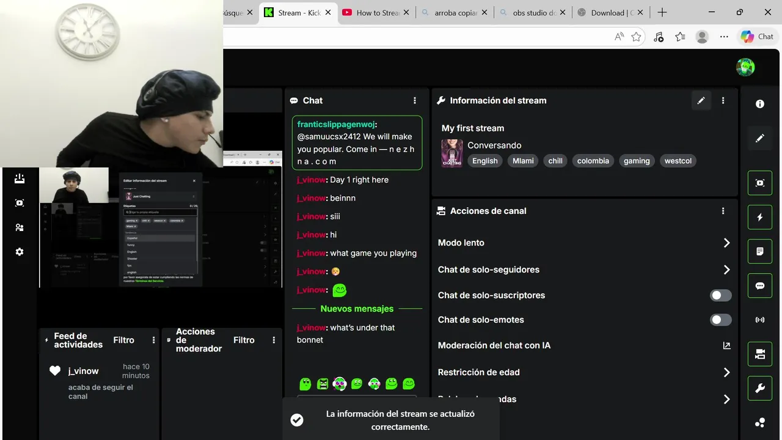The height and width of the screenshot is (440, 782).
Task: Click the chill tag chip
Action: click(555, 161)
